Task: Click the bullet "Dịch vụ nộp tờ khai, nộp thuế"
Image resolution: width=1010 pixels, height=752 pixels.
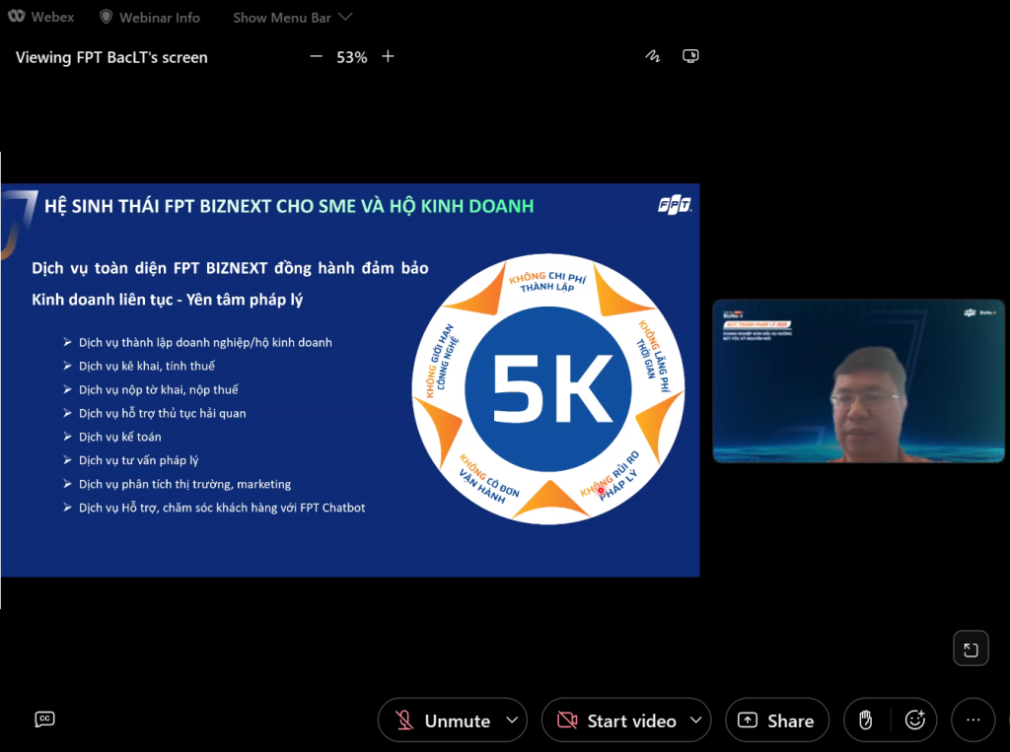Action: (x=159, y=389)
